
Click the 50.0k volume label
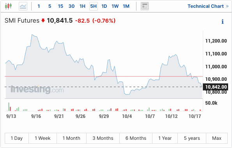click(211, 103)
